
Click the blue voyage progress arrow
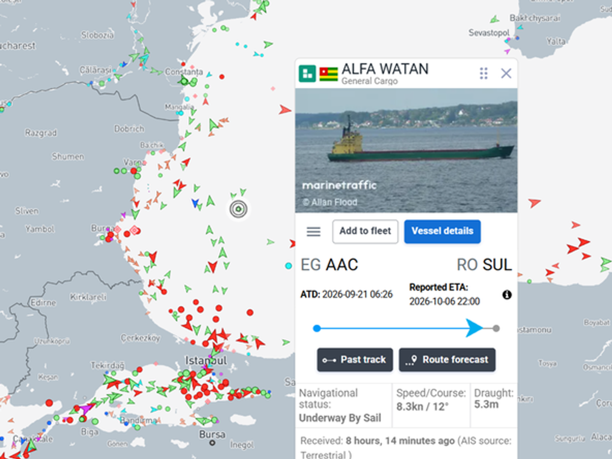(x=474, y=328)
